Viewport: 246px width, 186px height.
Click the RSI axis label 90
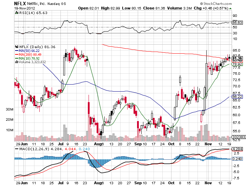pos(235,16)
